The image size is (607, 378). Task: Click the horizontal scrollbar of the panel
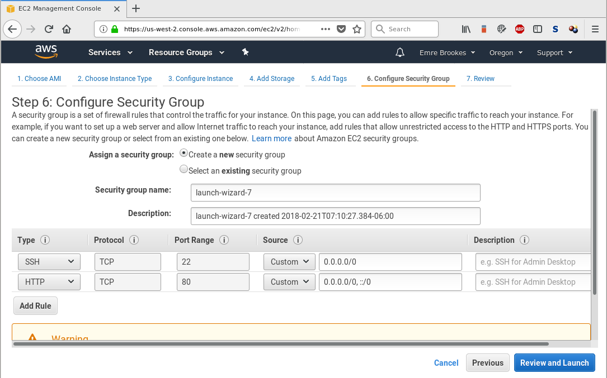click(281, 343)
